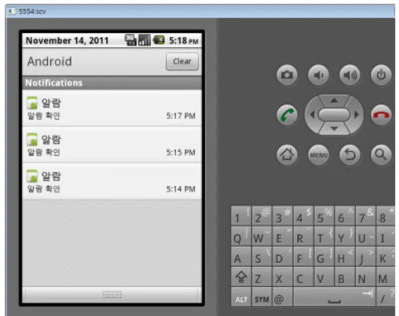Viewport: 399px width, 316px height.
Task: Click the Z keyboard key
Action: (x=262, y=277)
